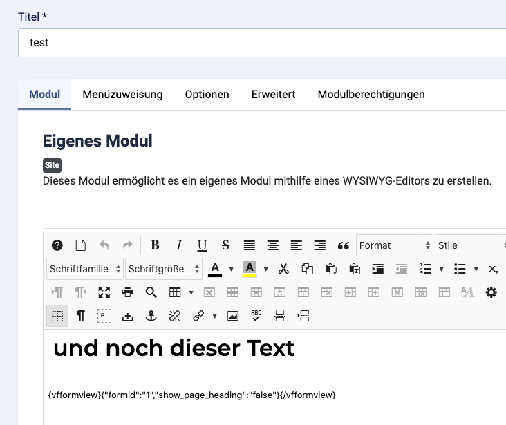This screenshot has width=506, height=425.
Task: Cut the selected text
Action: pos(283,269)
